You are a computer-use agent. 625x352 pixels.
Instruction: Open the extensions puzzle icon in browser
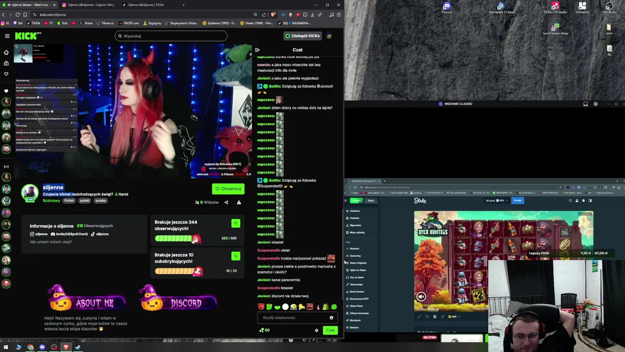pos(305,15)
